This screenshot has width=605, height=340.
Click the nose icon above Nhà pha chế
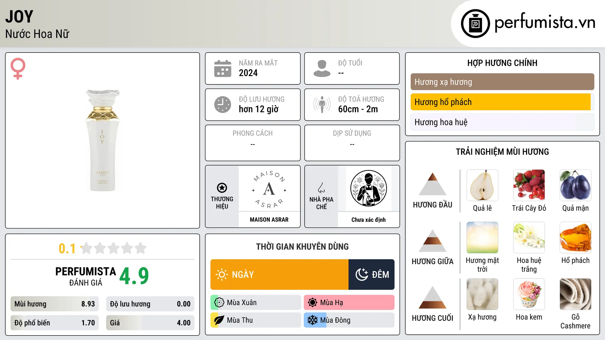[321, 188]
